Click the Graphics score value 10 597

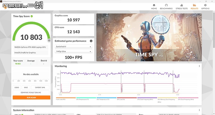tap(73, 20)
